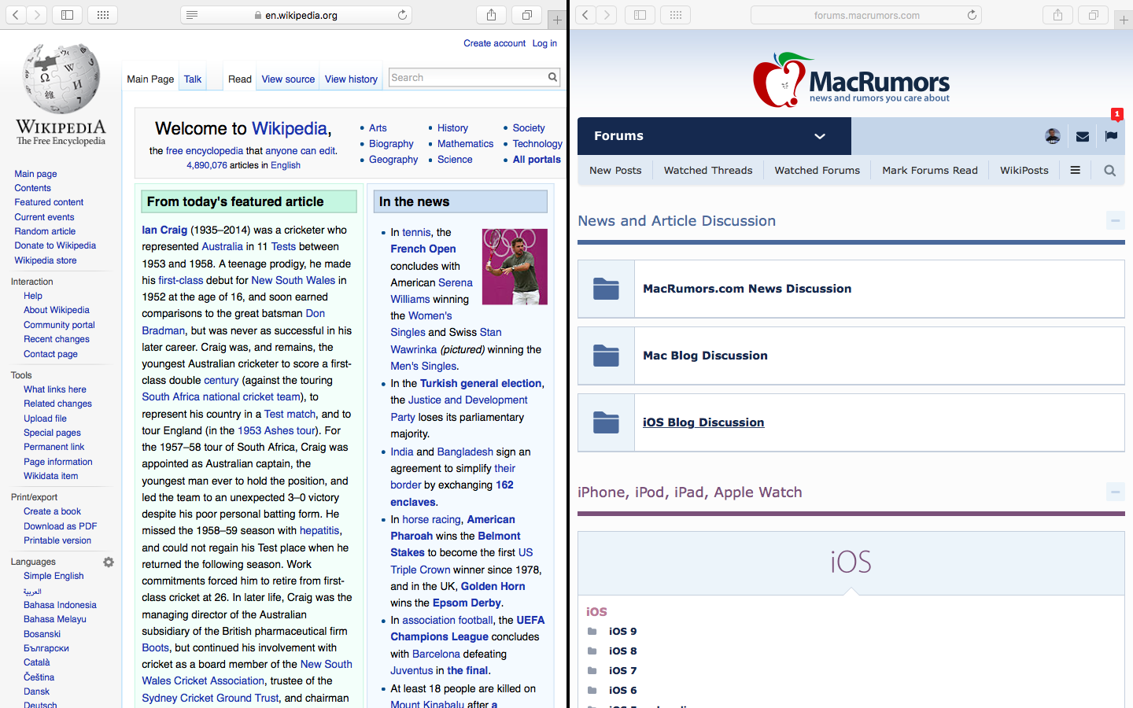Image resolution: width=1133 pixels, height=708 pixels.
Task: Open MacRumors New Posts tab
Action: pos(615,170)
